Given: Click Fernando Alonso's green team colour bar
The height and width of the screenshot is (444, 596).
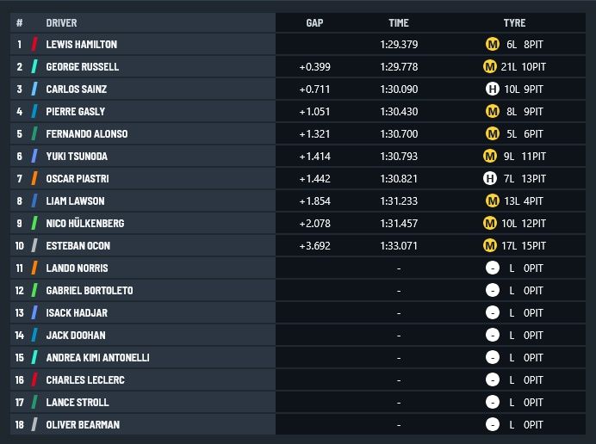Looking at the screenshot, I should tap(34, 134).
